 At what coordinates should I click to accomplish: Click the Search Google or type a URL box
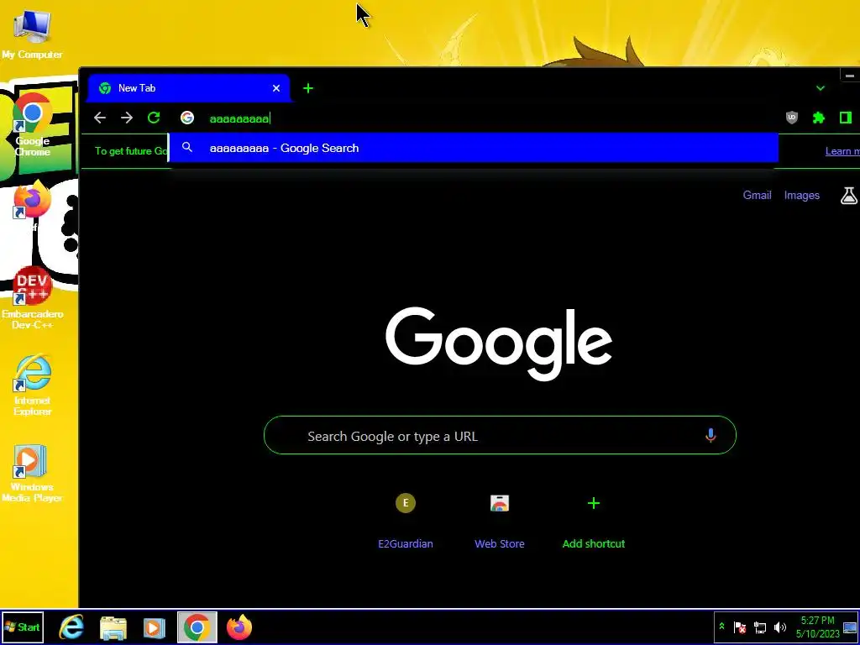[500, 436]
